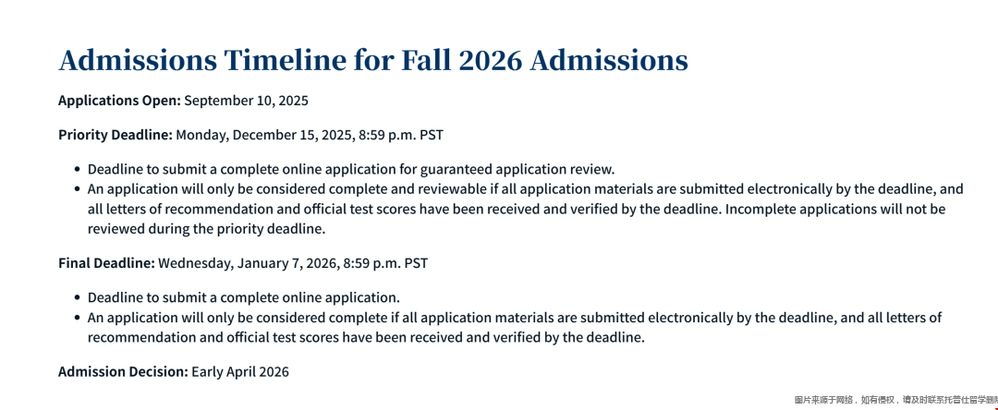Click the "Admission Decision:" bold label
The height and width of the screenshot is (410, 998).
(123, 371)
